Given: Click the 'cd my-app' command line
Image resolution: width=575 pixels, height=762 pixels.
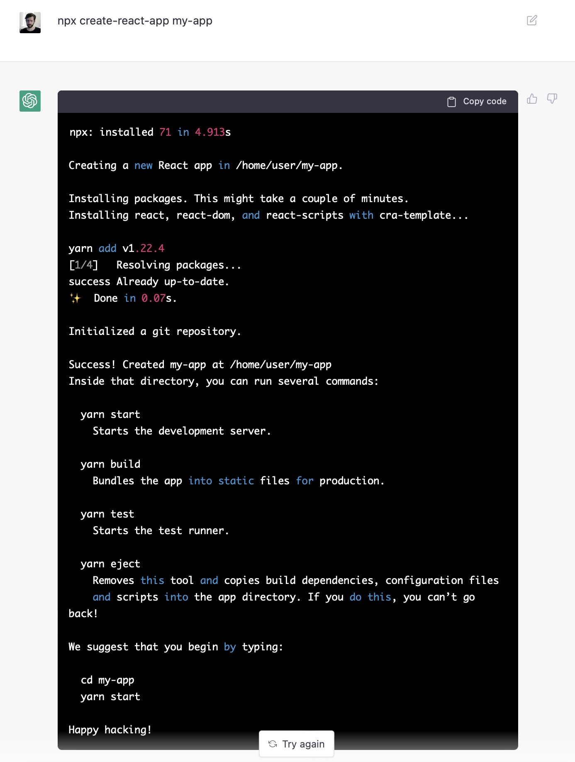Looking at the screenshot, I should click(107, 680).
